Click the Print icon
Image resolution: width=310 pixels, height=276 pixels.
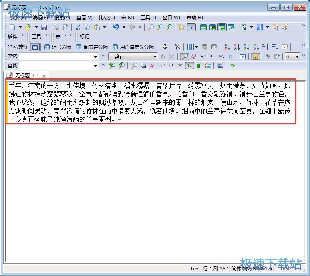(x=56, y=27)
